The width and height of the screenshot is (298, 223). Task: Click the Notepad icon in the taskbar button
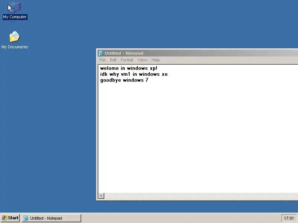pyautogui.click(x=26, y=218)
